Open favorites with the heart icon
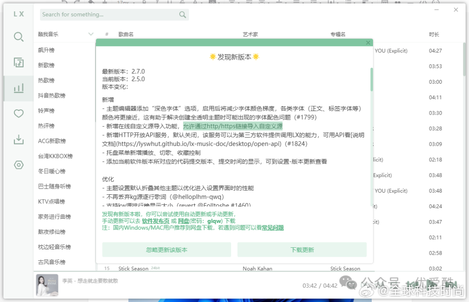The image size is (469, 302). coord(19,114)
